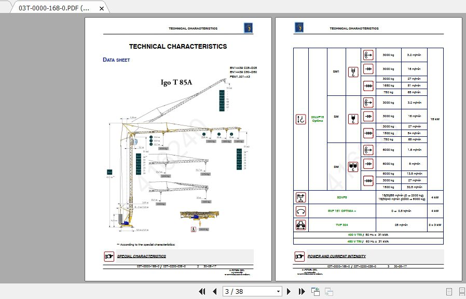Select '25 m/min' travel speed cell

coord(401,225)
